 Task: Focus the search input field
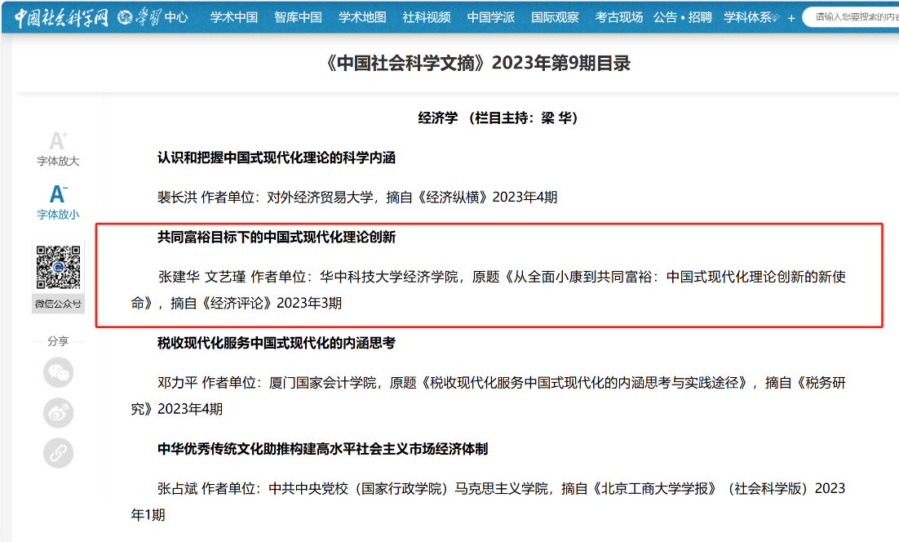click(x=852, y=17)
